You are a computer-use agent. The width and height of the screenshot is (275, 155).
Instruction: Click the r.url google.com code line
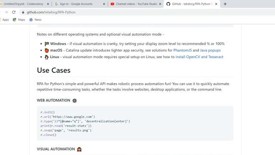[x=68, y=117]
